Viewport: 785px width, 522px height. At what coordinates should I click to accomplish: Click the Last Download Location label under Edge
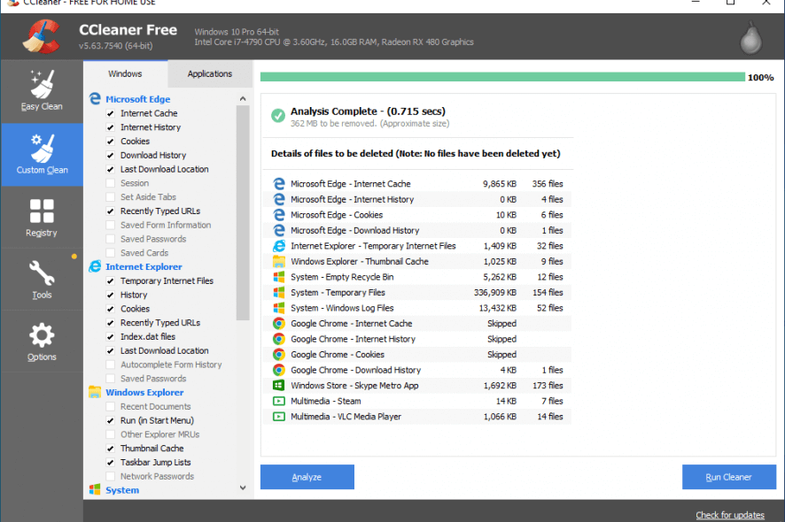(165, 170)
